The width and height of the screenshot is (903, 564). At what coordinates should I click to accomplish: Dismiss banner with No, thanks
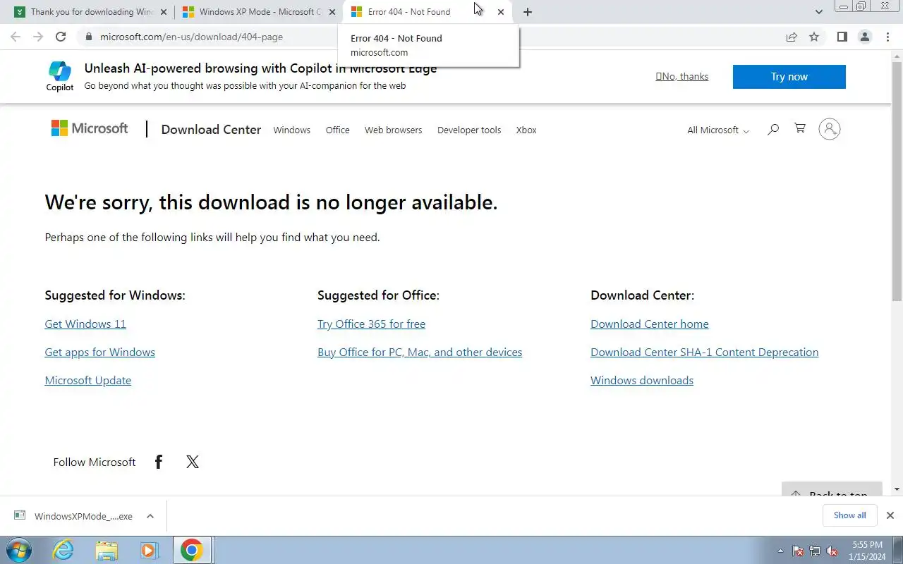[x=681, y=76]
